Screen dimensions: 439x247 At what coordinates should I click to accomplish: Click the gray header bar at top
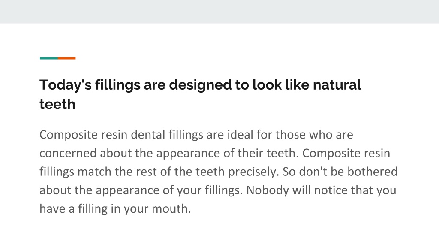click(219, 12)
